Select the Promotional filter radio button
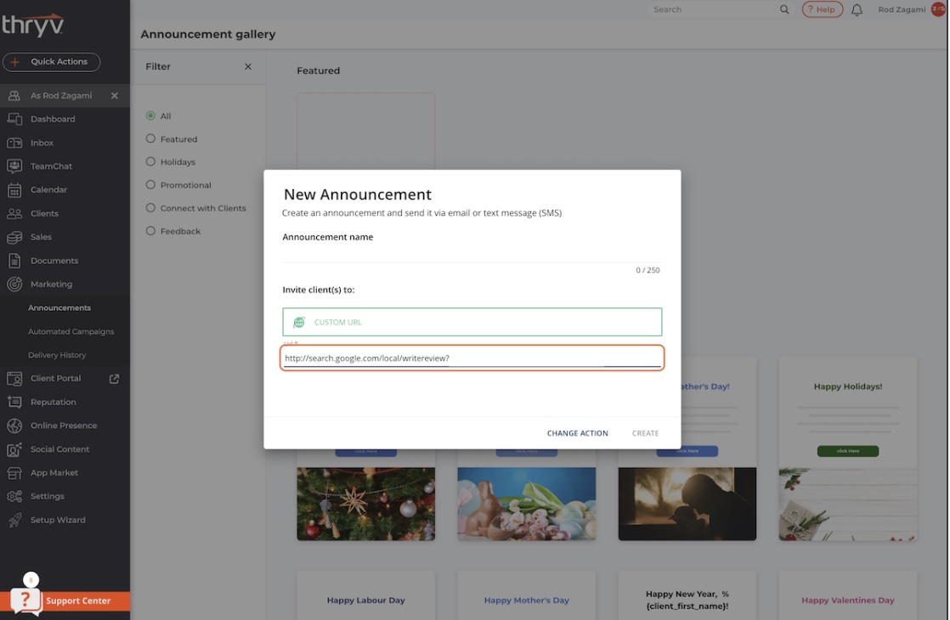The height and width of the screenshot is (620, 950). (151, 184)
